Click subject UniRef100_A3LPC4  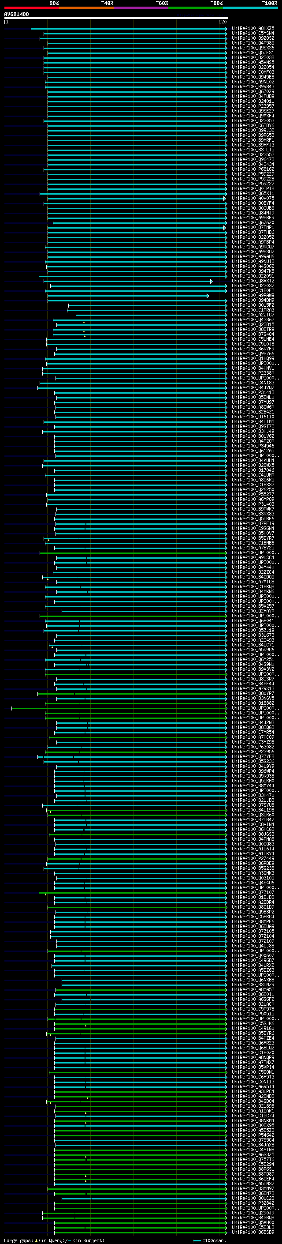[x=253, y=1091]
